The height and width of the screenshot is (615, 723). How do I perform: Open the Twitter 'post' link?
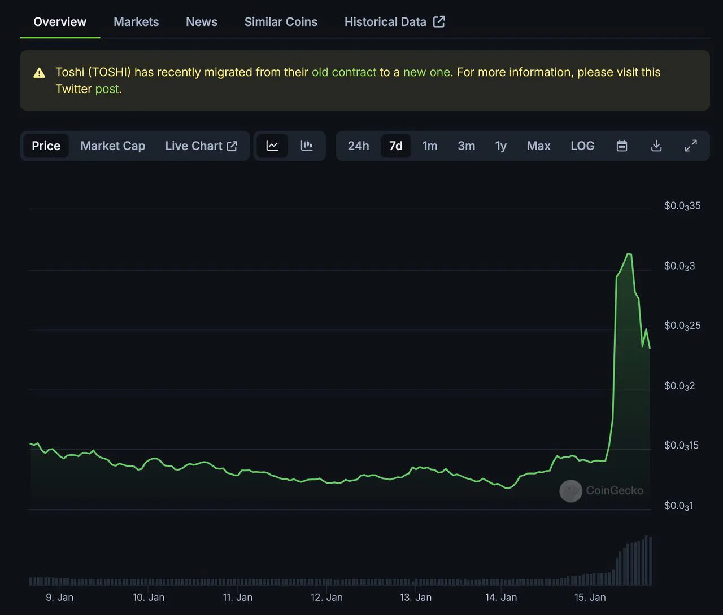107,89
